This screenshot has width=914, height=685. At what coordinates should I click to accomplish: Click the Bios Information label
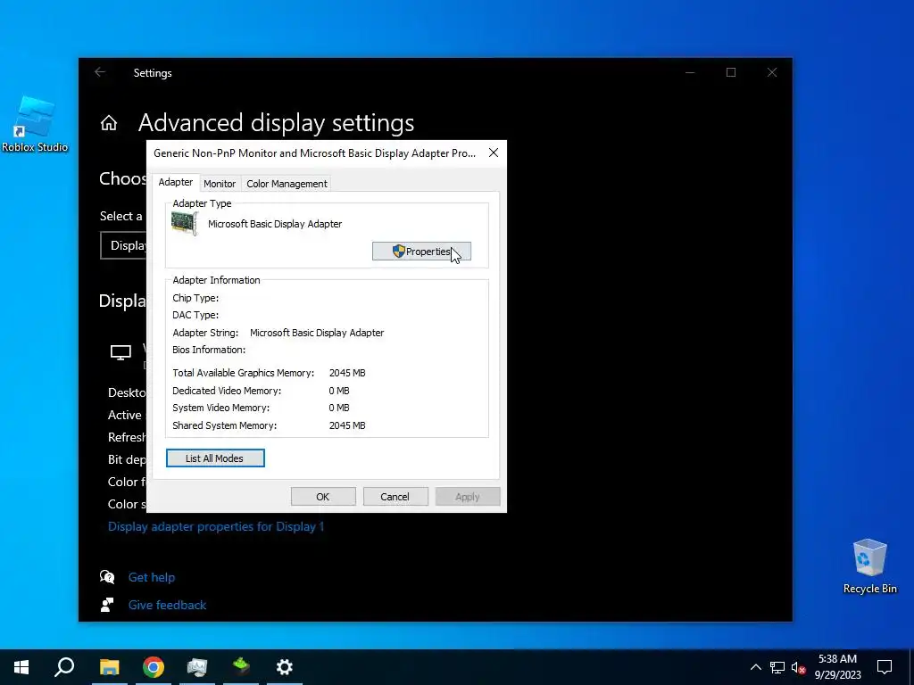[x=209, y=350]
